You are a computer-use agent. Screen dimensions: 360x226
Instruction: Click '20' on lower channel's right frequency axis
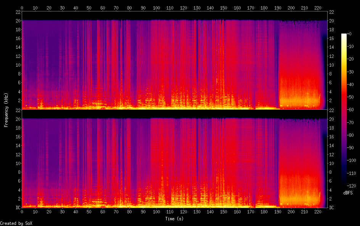(x=331, y=119)
